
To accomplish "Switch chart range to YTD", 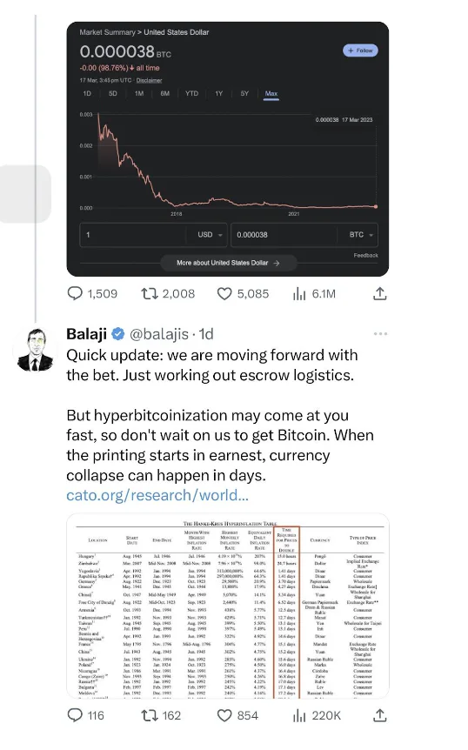I will pyautogui.click(x=191, y=94).
